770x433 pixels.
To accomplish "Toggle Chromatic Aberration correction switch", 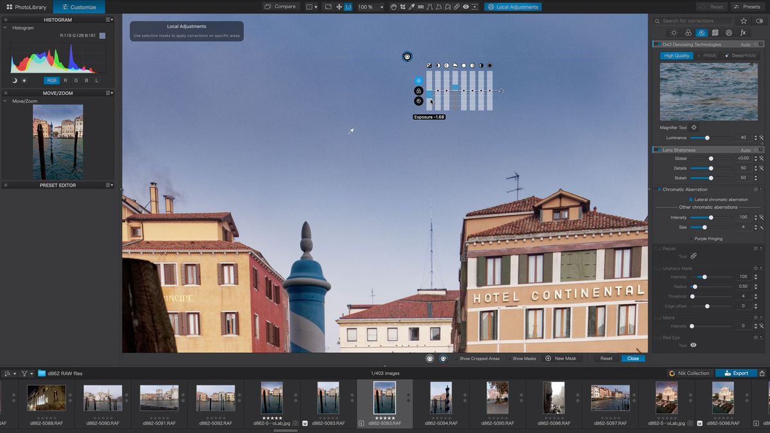I will [658, 189].
